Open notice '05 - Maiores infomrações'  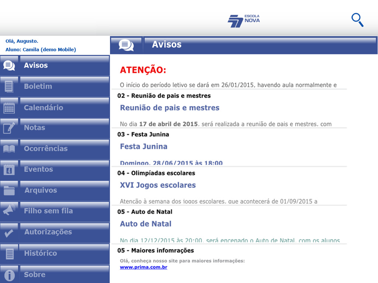pyautogui.click(x=155, y=251)
